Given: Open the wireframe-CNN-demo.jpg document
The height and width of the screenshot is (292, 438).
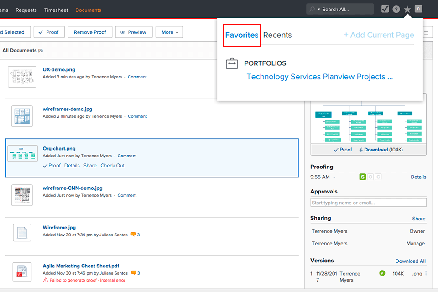Looking at the screenshot, I should coord(73,188).
